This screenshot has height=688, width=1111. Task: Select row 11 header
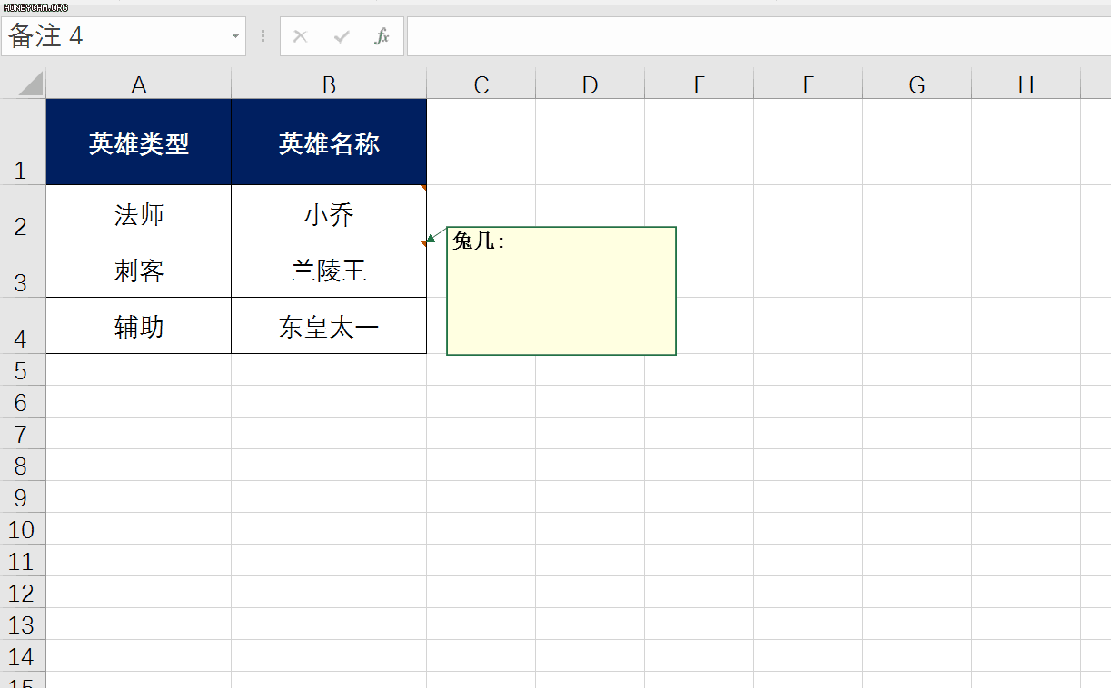[x=23, y=560]
